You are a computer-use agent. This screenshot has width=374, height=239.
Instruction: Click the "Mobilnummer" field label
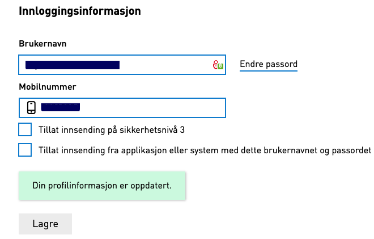click(x=47, y=86)
